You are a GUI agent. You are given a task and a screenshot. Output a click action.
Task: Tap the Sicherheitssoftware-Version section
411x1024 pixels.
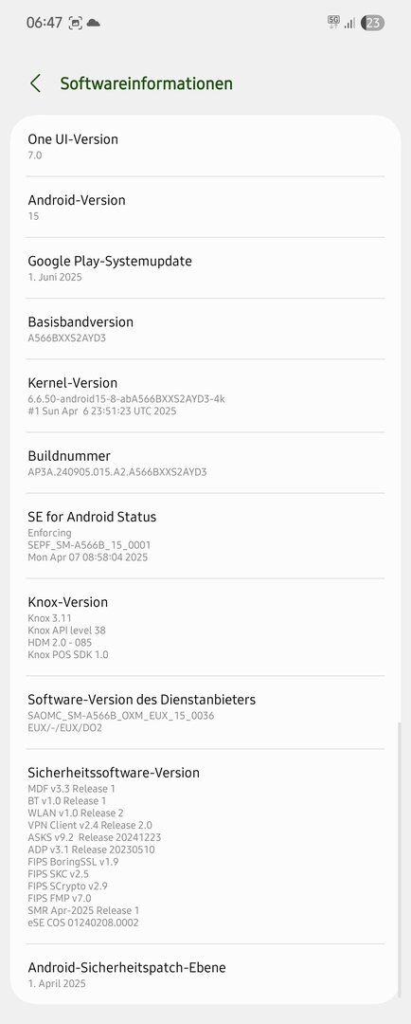pyautogui.click(x=205, y=847)
